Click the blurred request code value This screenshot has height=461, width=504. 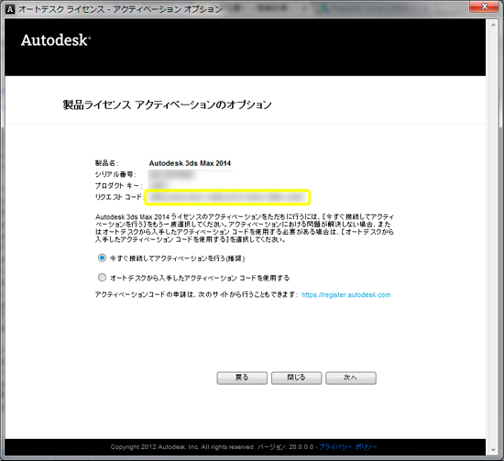pyautogui.click(x=227, y=197)
